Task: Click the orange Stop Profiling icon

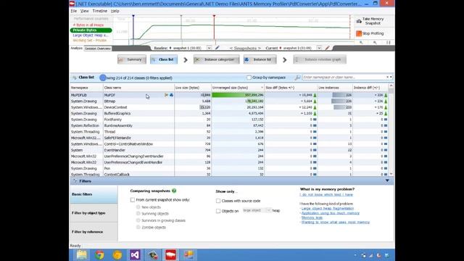Action: coord(359,33)
